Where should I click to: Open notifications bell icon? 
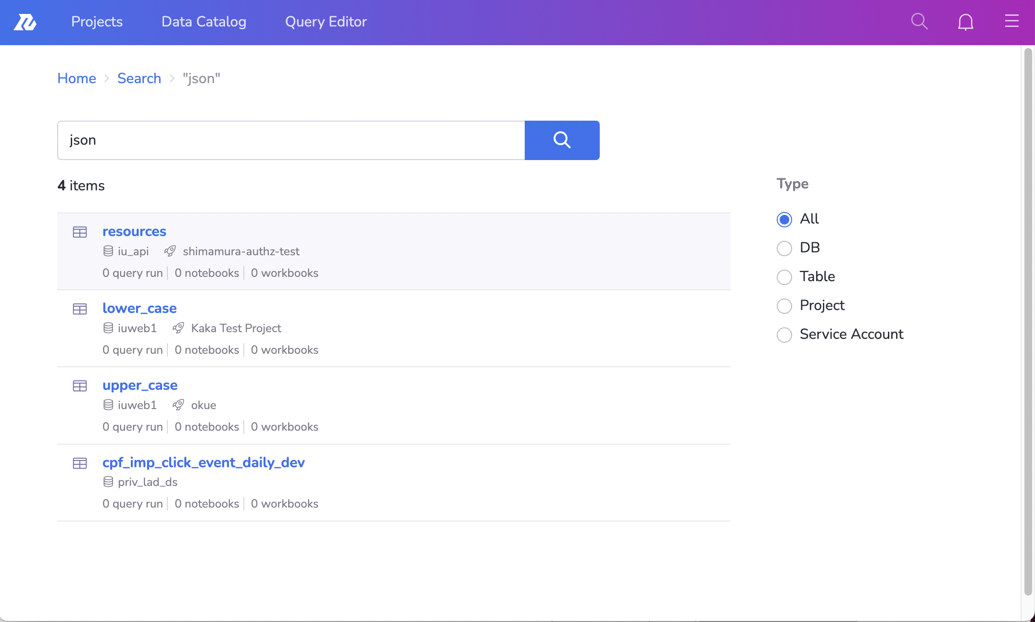965,22
